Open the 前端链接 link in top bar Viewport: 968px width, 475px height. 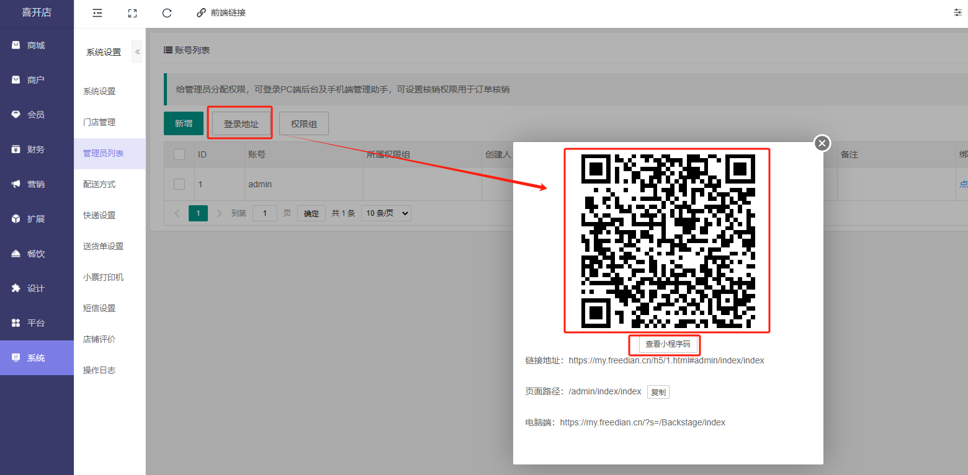click(x=222, y=12)
